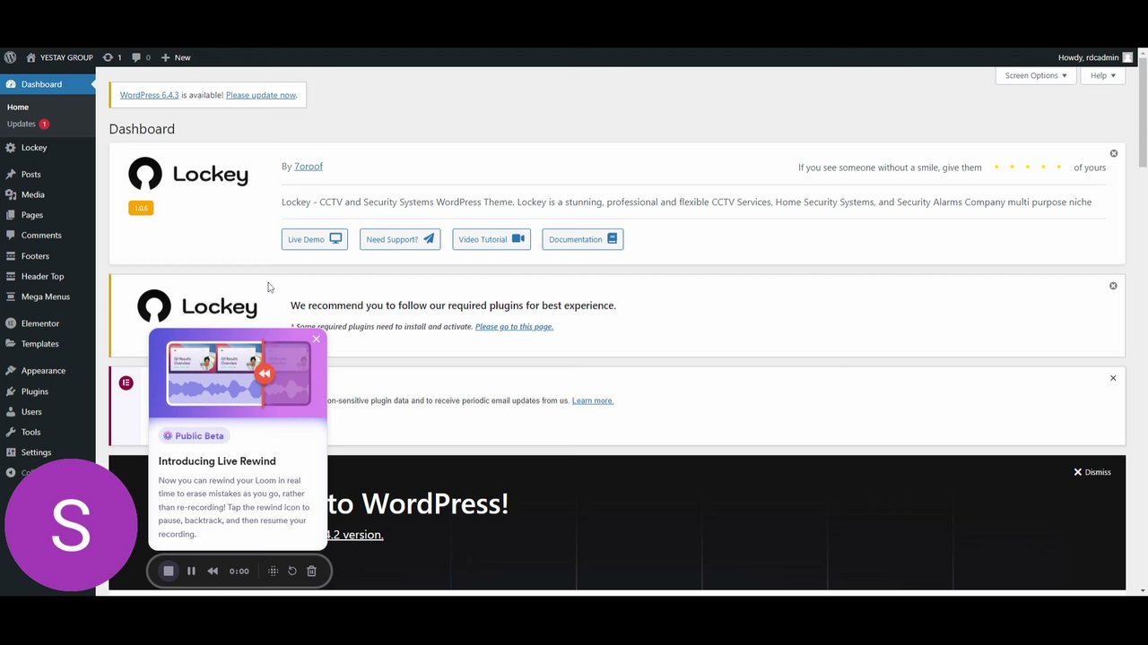The height and width of the screenshot is (645, 1148).
Task: Close the Elementor data notice
Action: (1113, 378)
